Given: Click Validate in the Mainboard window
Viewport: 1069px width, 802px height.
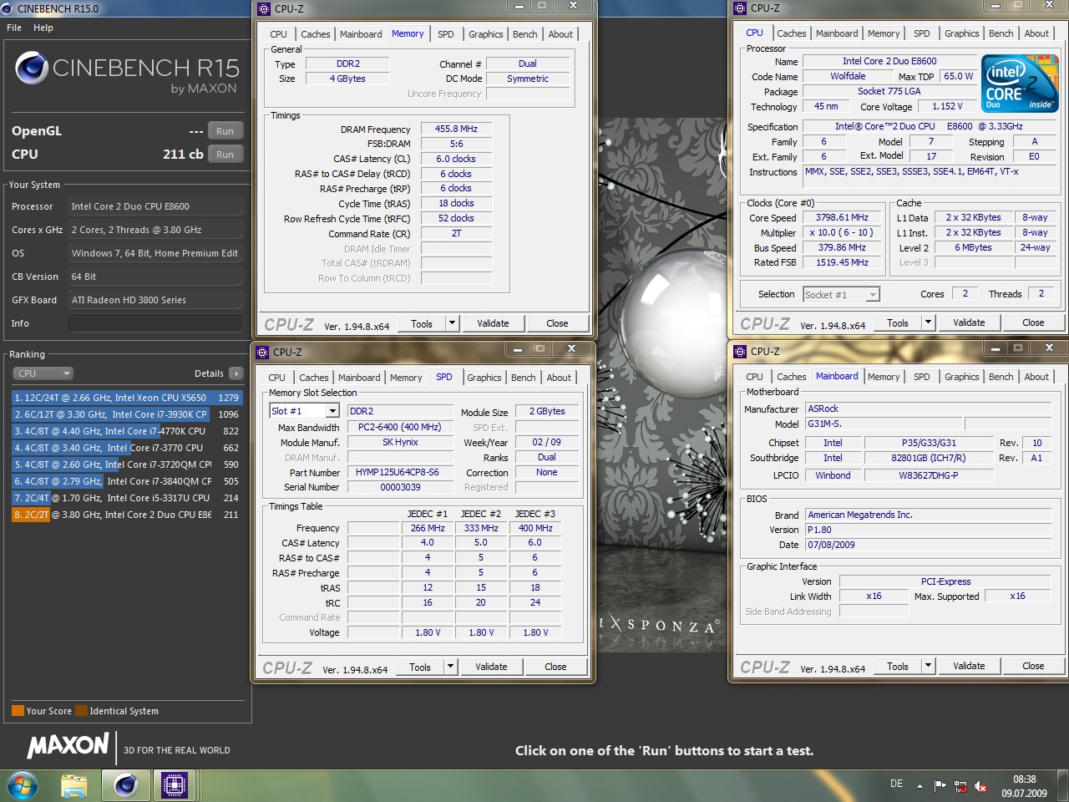Looking at the screenshot, I should pos(969,666).
